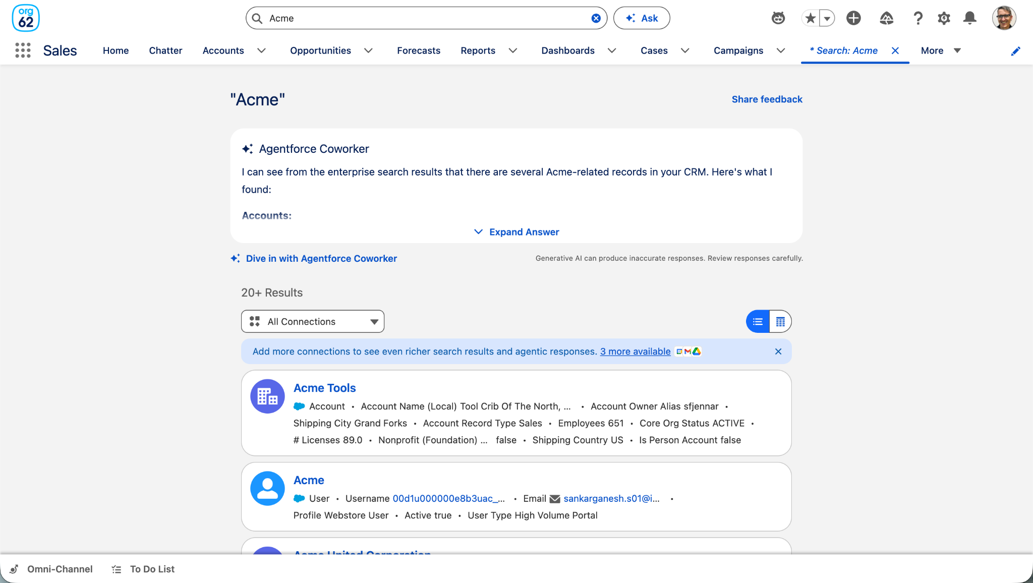Image resolution: width=1033 pixels, height=583 pixels.
Task: Open the Notifications bell
Action: 969,18
